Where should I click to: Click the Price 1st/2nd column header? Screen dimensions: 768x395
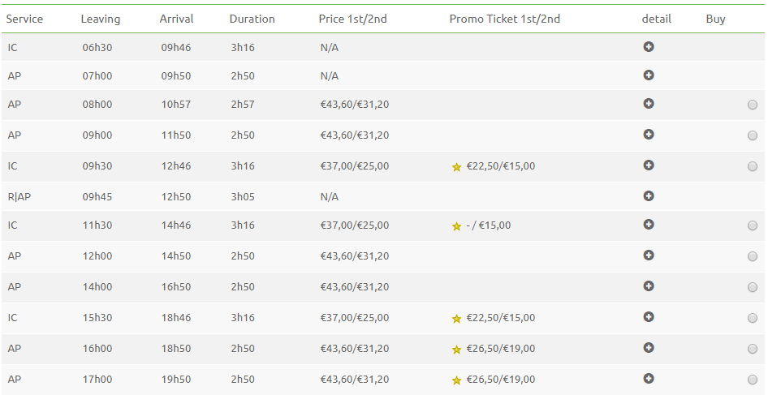[x=352, y=19]
